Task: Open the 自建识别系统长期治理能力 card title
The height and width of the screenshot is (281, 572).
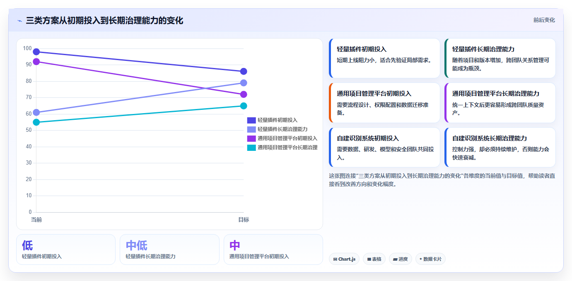Action: [490, 138]
